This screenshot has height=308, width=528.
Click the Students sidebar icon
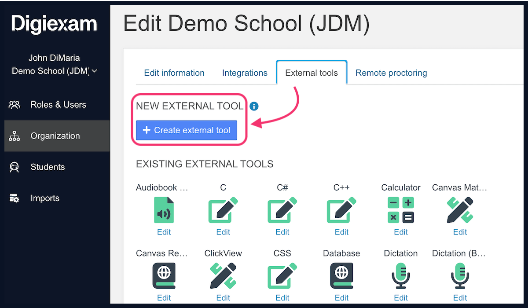14,167
